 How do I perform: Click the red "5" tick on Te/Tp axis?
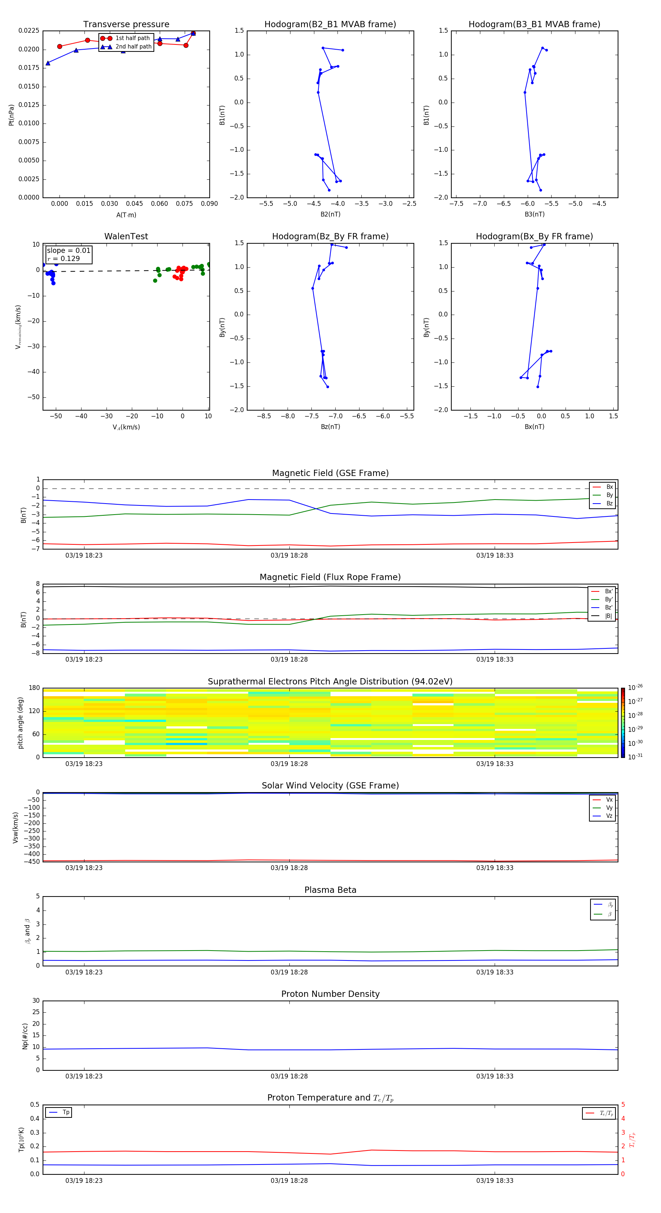(x=623, y=1105)
